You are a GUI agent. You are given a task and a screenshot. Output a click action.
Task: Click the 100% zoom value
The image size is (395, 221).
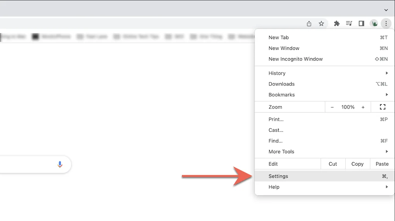pos(348,107)
